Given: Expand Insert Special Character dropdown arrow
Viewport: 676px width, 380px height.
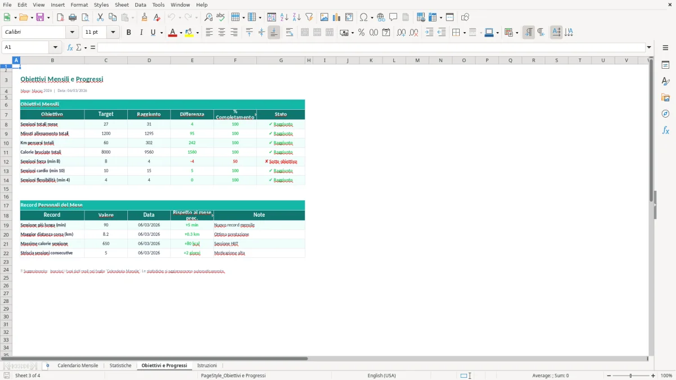Looking at the screenshot, I should [x=372, y=17].
